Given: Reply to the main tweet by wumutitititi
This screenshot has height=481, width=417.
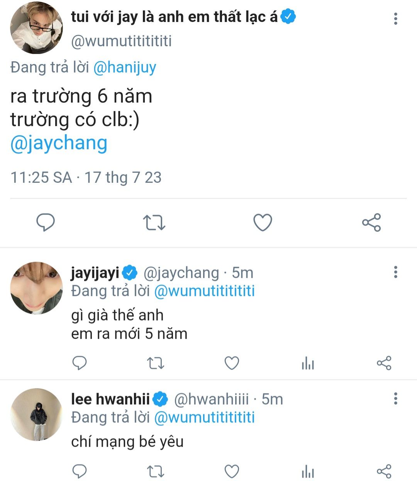Looking at the screenshot, I should pyautogui.click(x=46, y=223).
